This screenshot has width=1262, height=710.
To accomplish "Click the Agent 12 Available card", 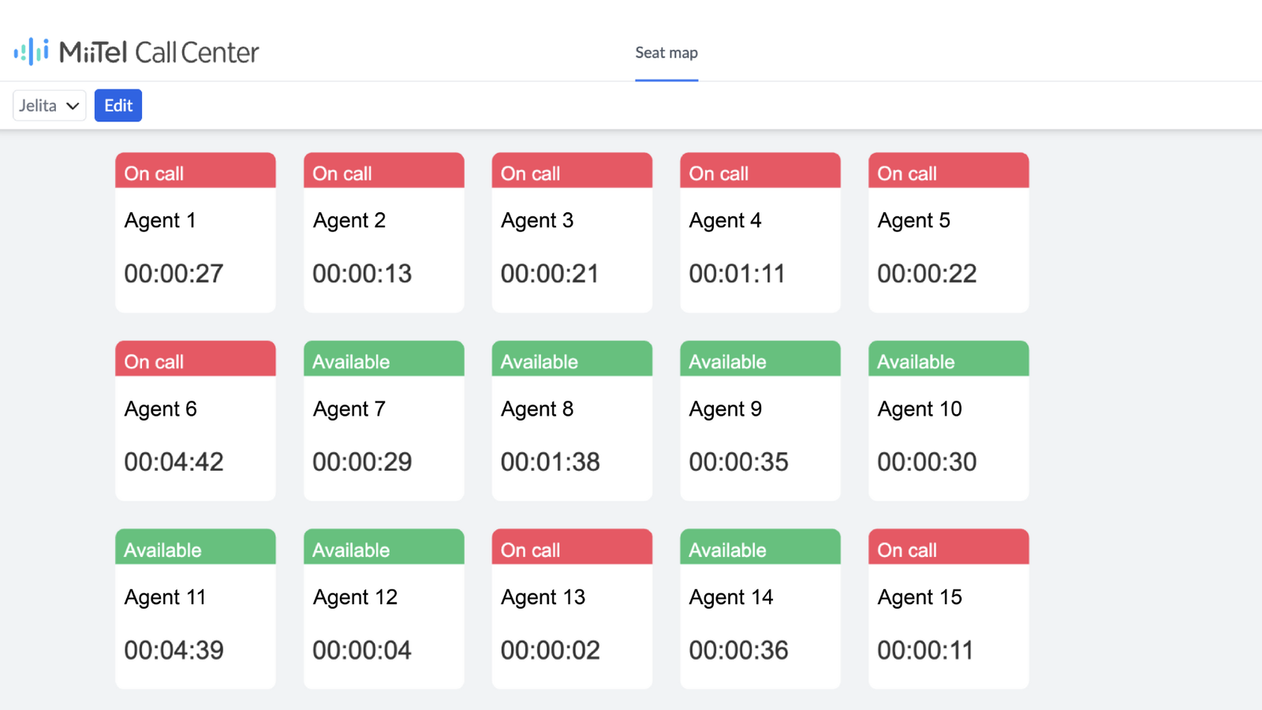I will [383, 607].
